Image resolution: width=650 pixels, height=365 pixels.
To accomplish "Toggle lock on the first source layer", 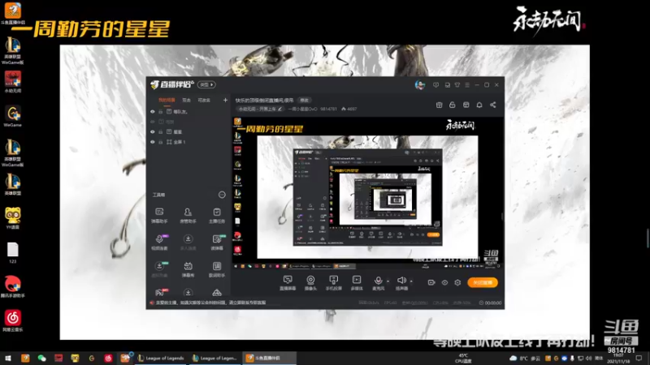I will 160,112.
